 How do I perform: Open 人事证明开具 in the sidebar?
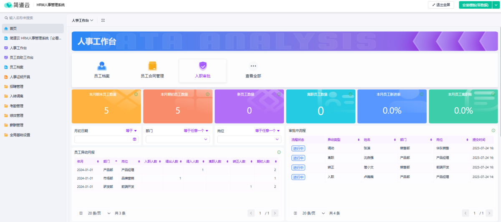click(x=33, y=77)
